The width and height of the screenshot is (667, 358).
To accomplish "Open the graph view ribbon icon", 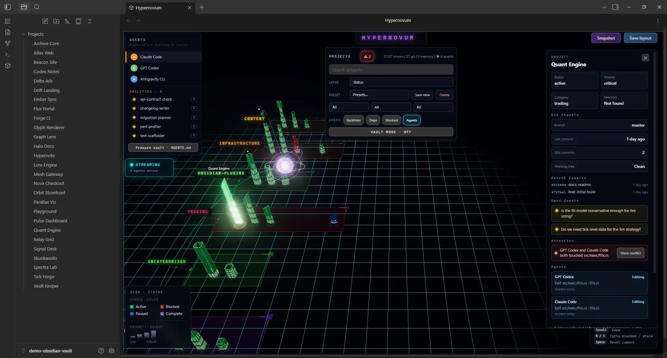I will (8, 43).
